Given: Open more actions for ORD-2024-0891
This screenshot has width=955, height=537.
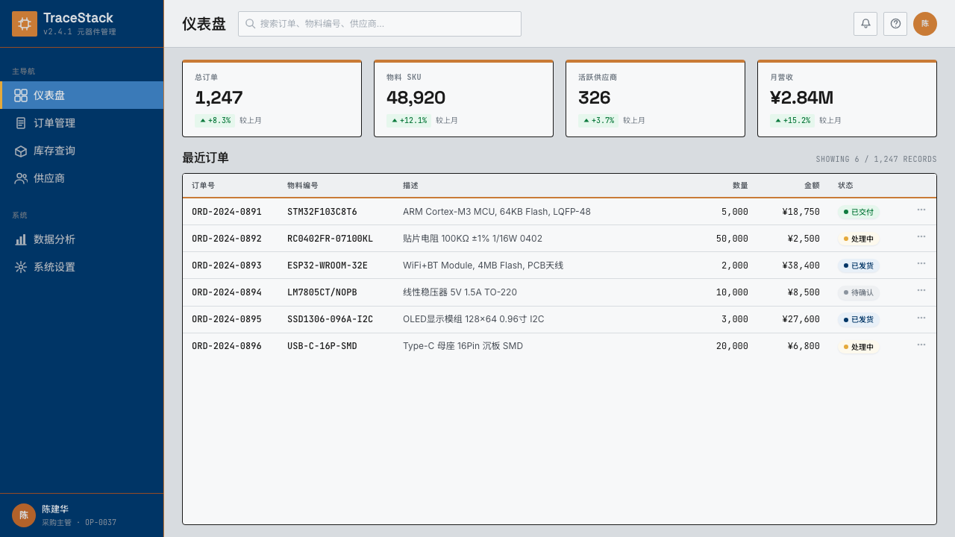Looking at the screenshot, I should [x=921, y=210].
